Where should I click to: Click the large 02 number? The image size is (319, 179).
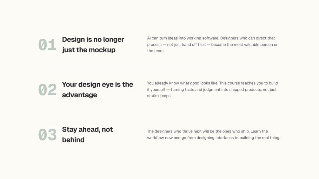pos(47,90)
